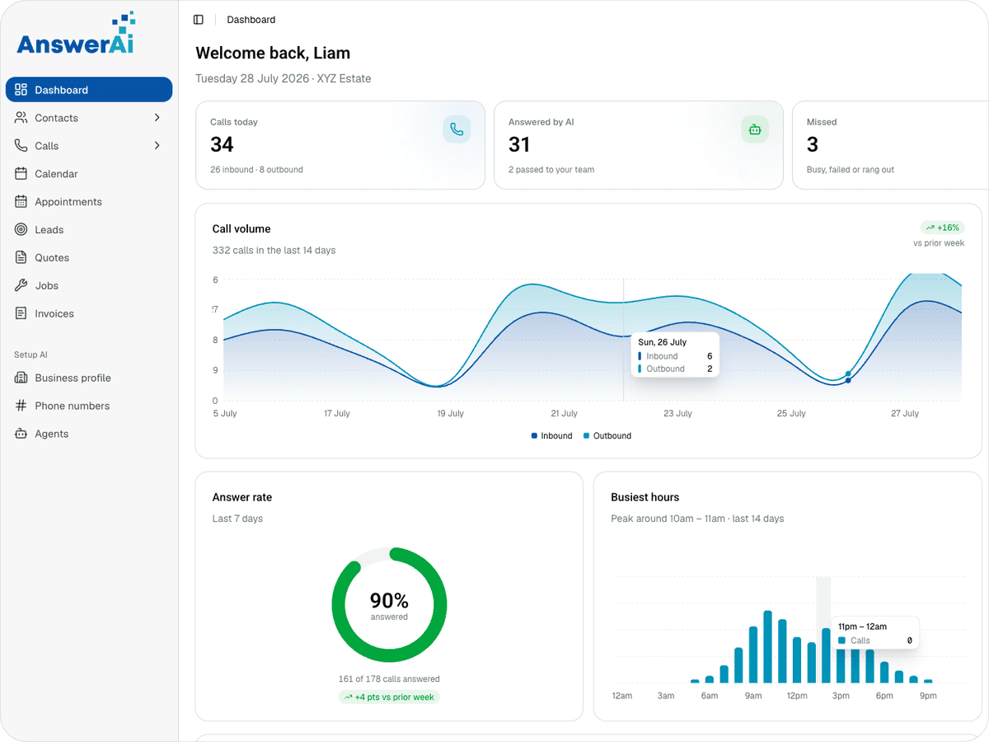Click the Quotes document icon

pos(21,258)
